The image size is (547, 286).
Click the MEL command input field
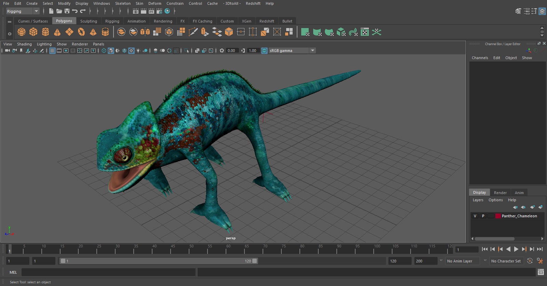[108, 272]
